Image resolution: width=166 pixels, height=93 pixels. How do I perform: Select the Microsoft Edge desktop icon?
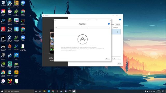pos(16,56)
